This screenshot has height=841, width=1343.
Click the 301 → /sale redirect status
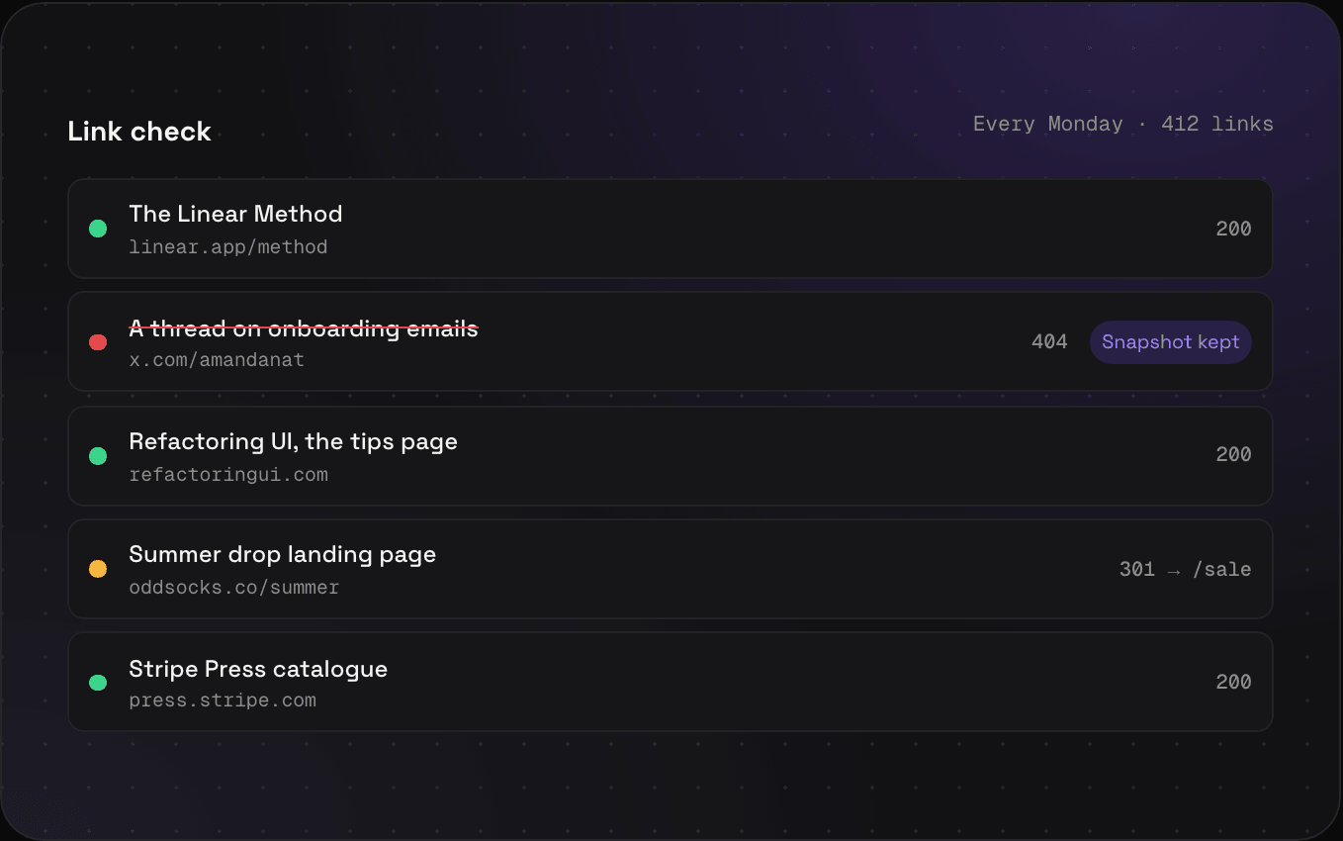click(x=1186, y=570)
